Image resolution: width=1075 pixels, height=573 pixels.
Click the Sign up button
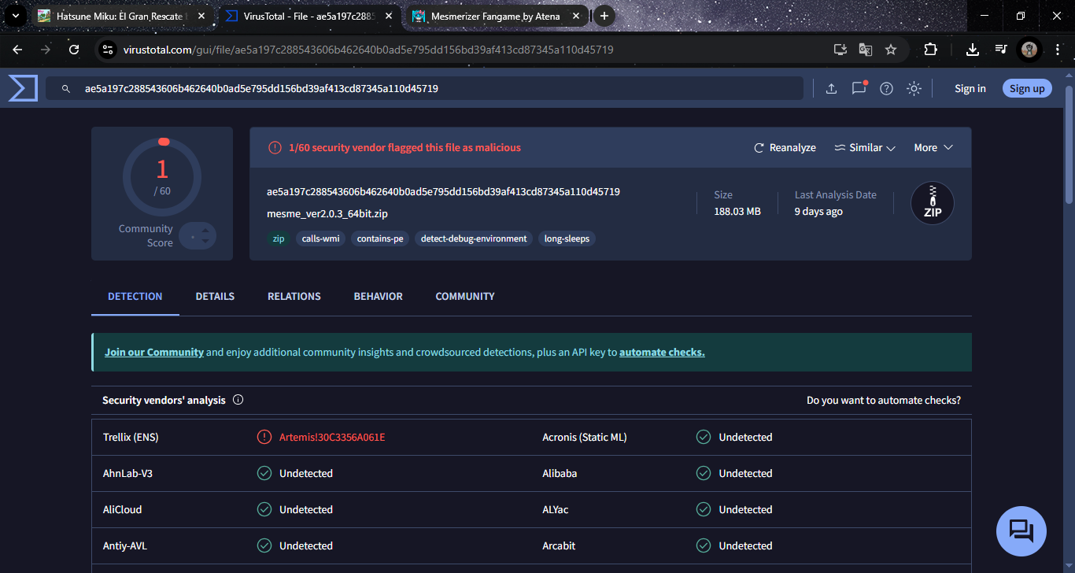[1027, 89]
